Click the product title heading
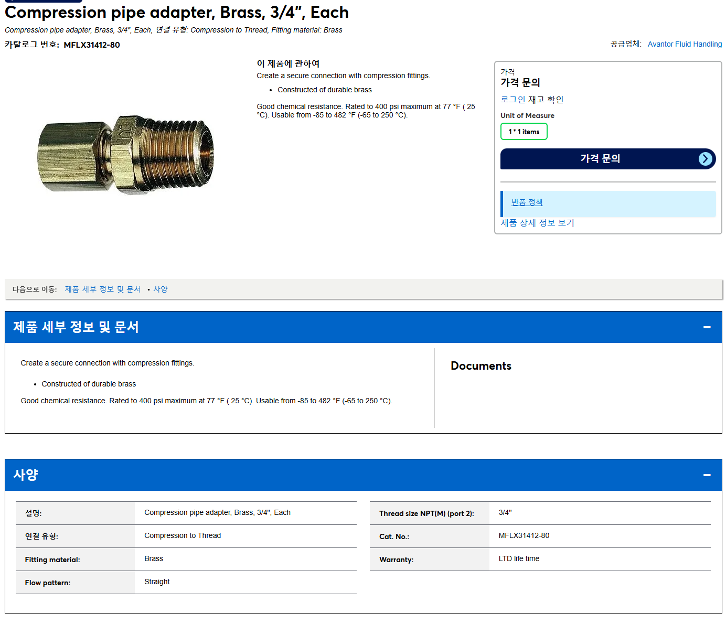Image resolution: width=726 pixels, height=624 pixels. pyautogui.click(x=177, y=12)
